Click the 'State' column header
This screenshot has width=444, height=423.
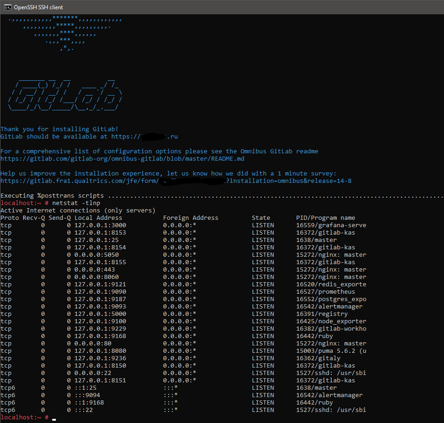[261, 218]
